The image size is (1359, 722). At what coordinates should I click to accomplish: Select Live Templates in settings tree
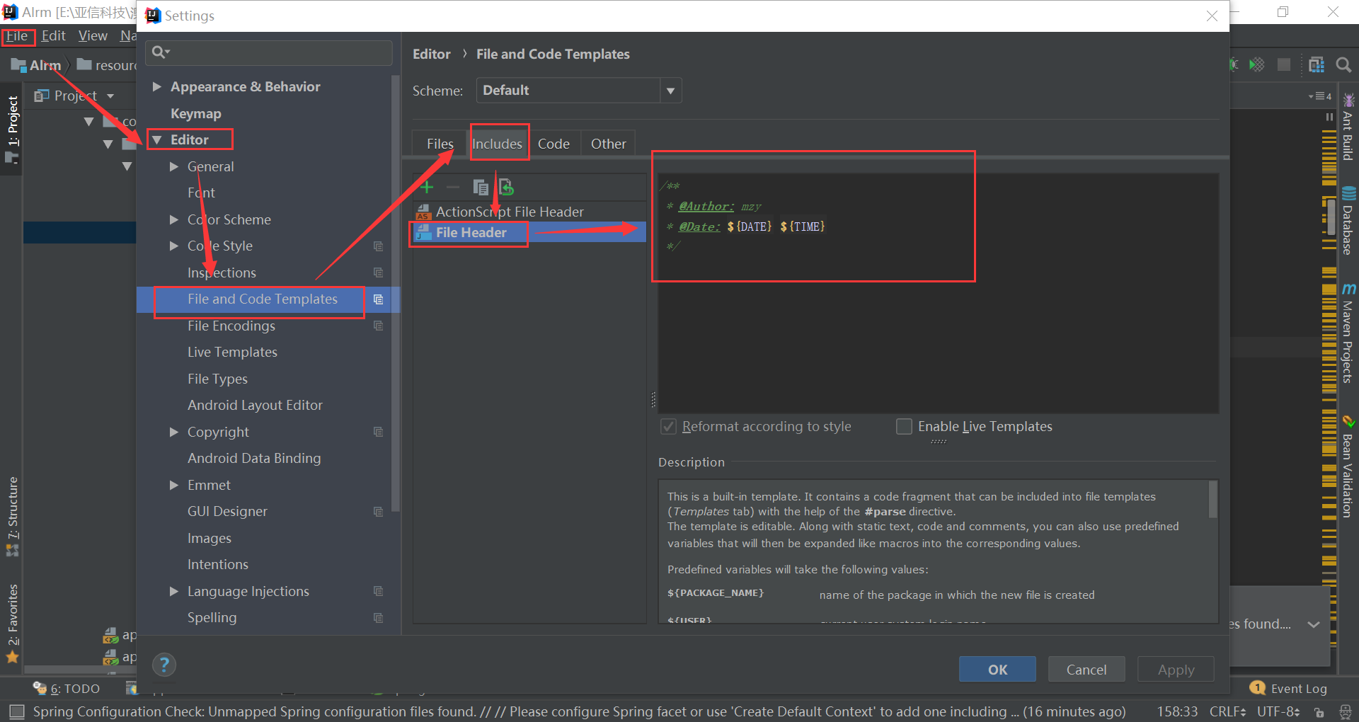point(232,352)
